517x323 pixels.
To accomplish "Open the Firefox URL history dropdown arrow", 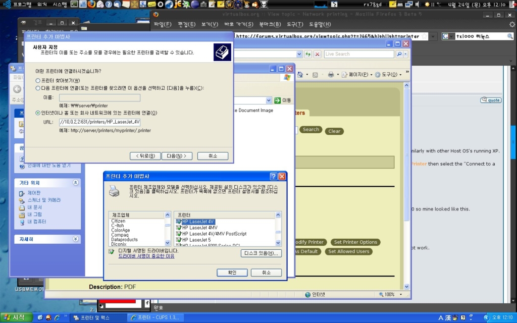I will point(433,36).
